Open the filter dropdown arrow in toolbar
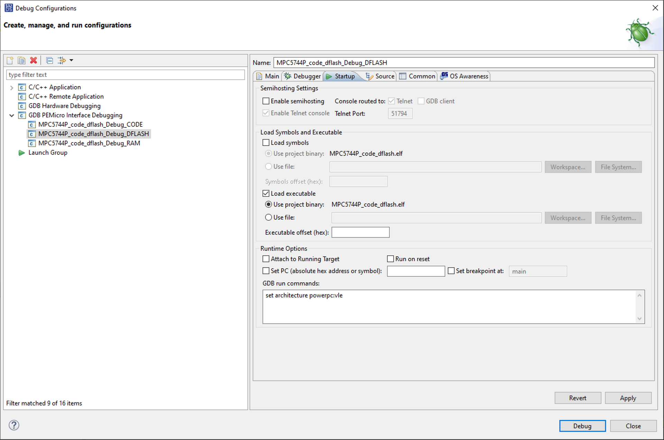664x440 pixels. coord(72,61)
